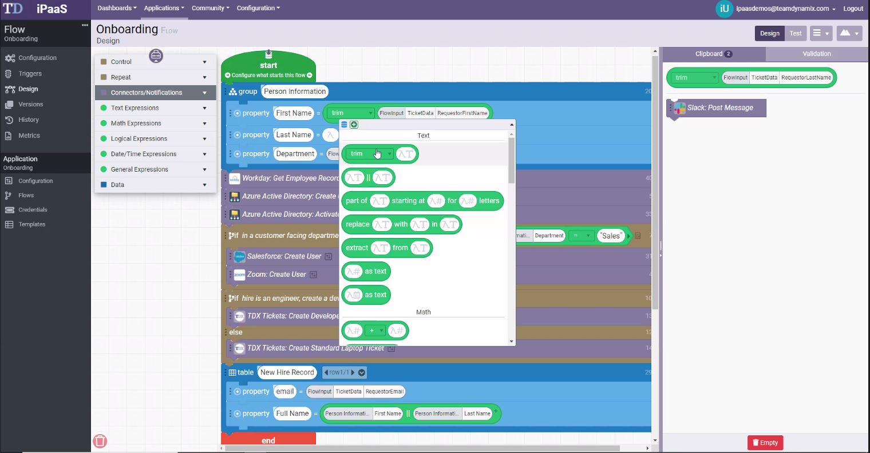Expand the Data palette category

156,185
